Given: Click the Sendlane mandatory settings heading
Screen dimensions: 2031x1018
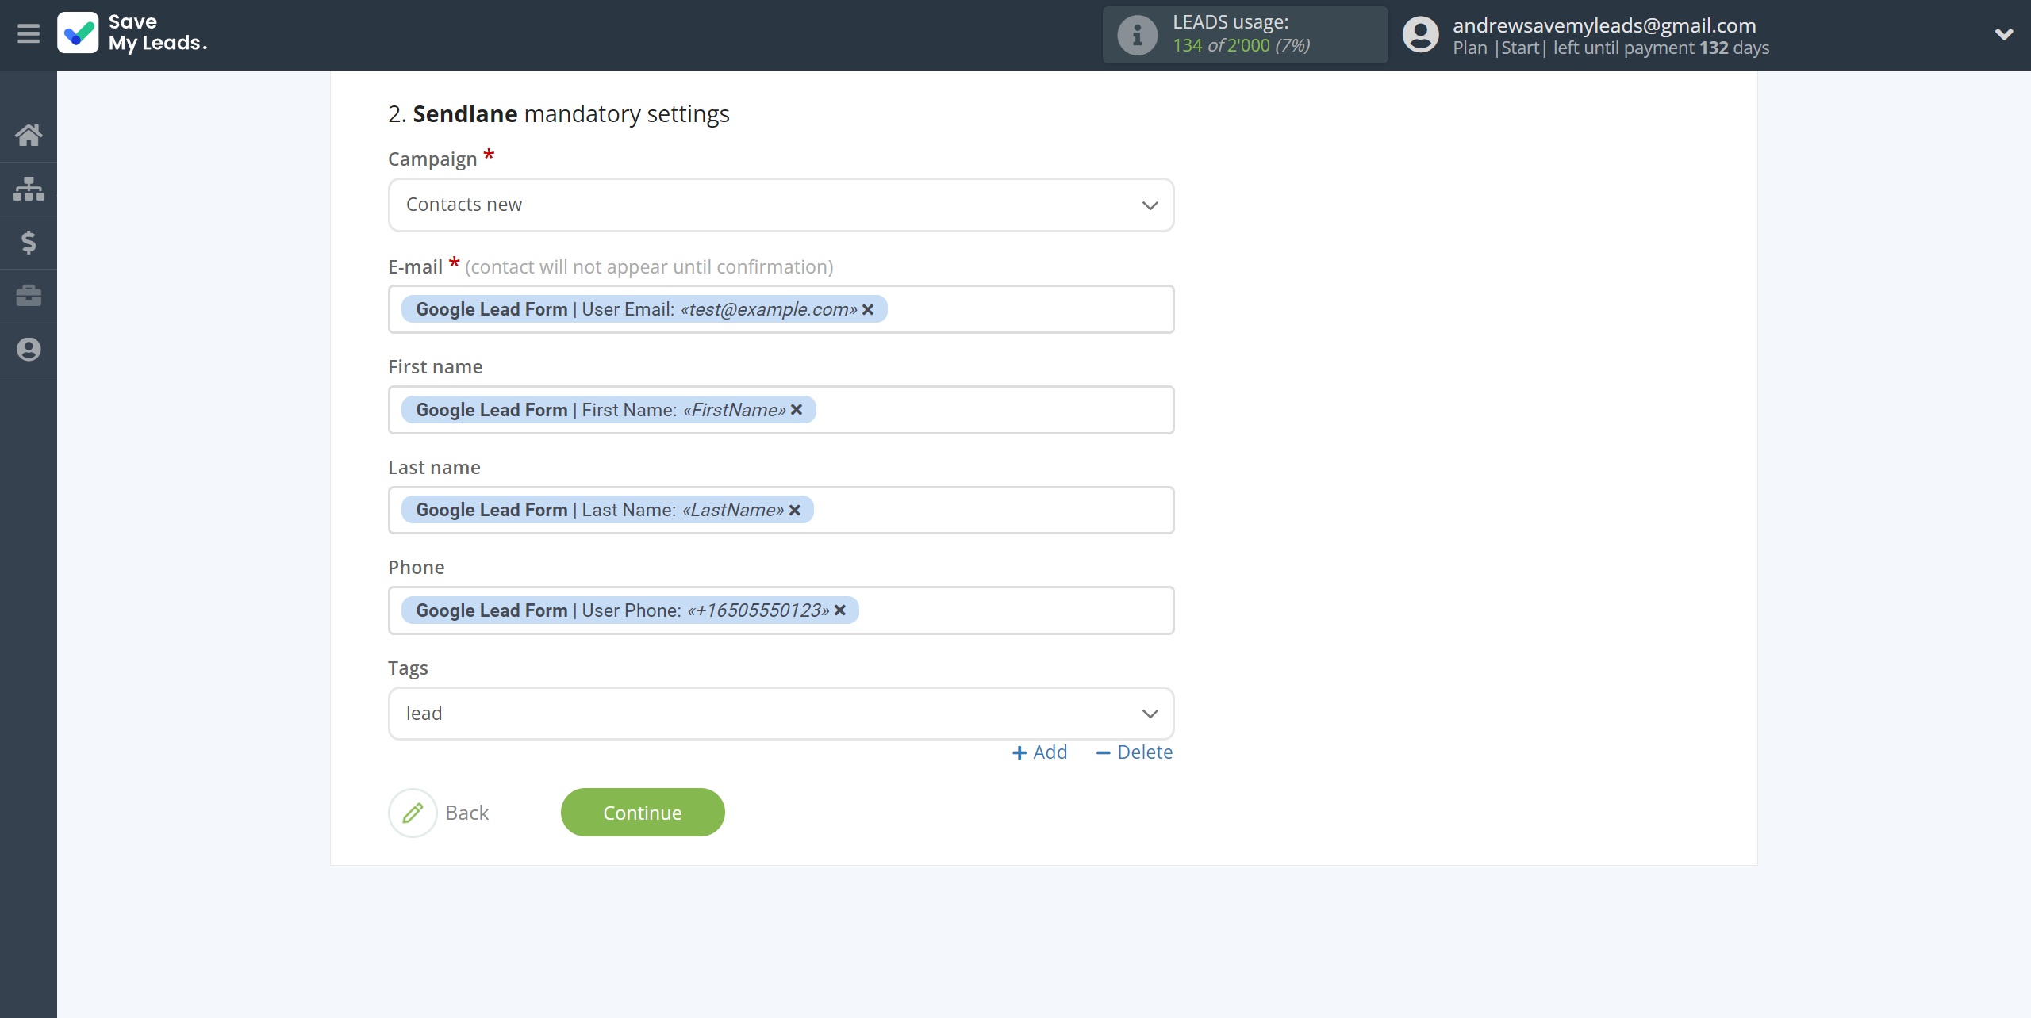Looking at the screenshot, I should pos(559,114).
